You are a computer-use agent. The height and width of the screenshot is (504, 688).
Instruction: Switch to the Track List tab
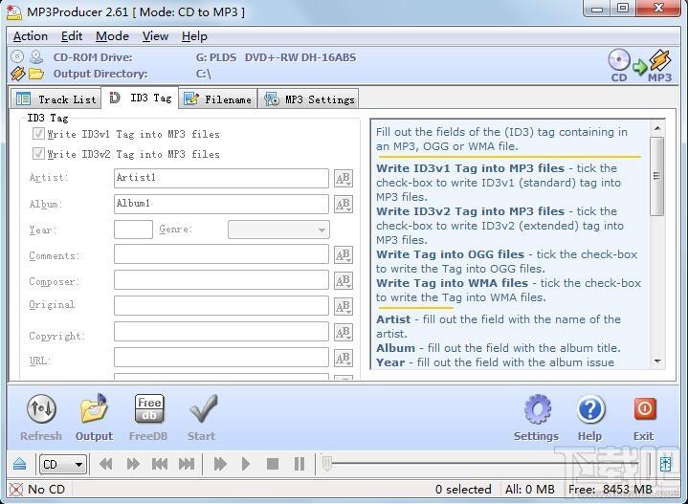point(55,99)
